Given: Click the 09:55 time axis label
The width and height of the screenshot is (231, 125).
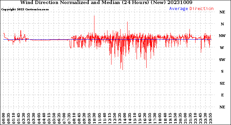Looking at the screenshot, I should 89,118.
